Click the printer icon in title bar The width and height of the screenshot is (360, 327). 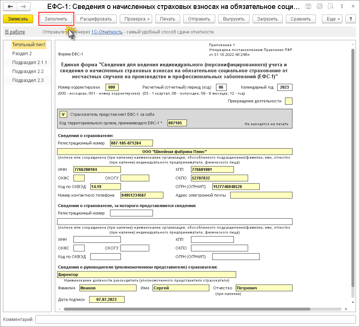319,7
